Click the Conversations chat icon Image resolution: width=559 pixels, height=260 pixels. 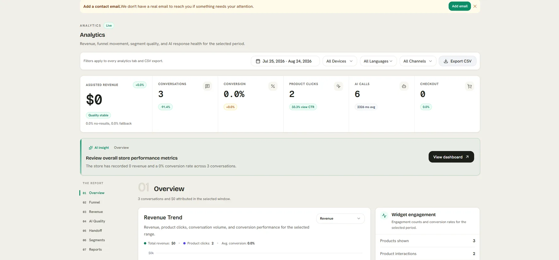pos(207,86)
